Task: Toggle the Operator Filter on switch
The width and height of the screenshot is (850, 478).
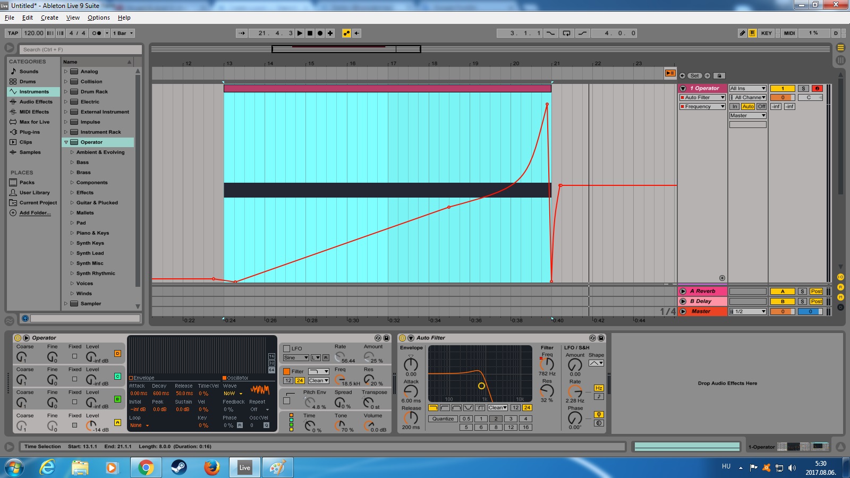Action: [287, 372]
